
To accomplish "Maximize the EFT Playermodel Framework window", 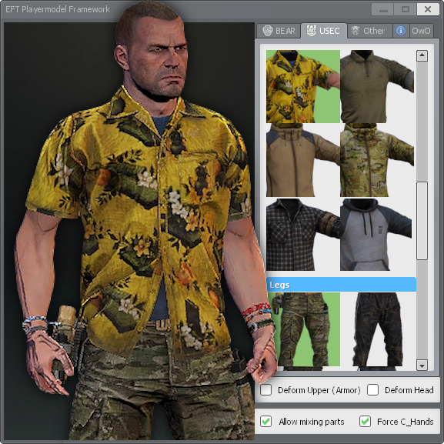I will (x=406, y=10).
